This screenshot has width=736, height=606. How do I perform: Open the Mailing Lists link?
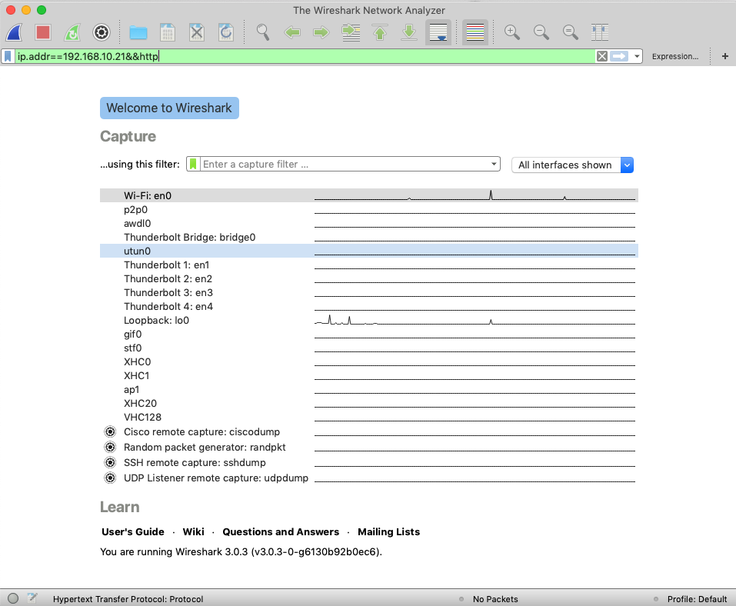click(388, 532)
